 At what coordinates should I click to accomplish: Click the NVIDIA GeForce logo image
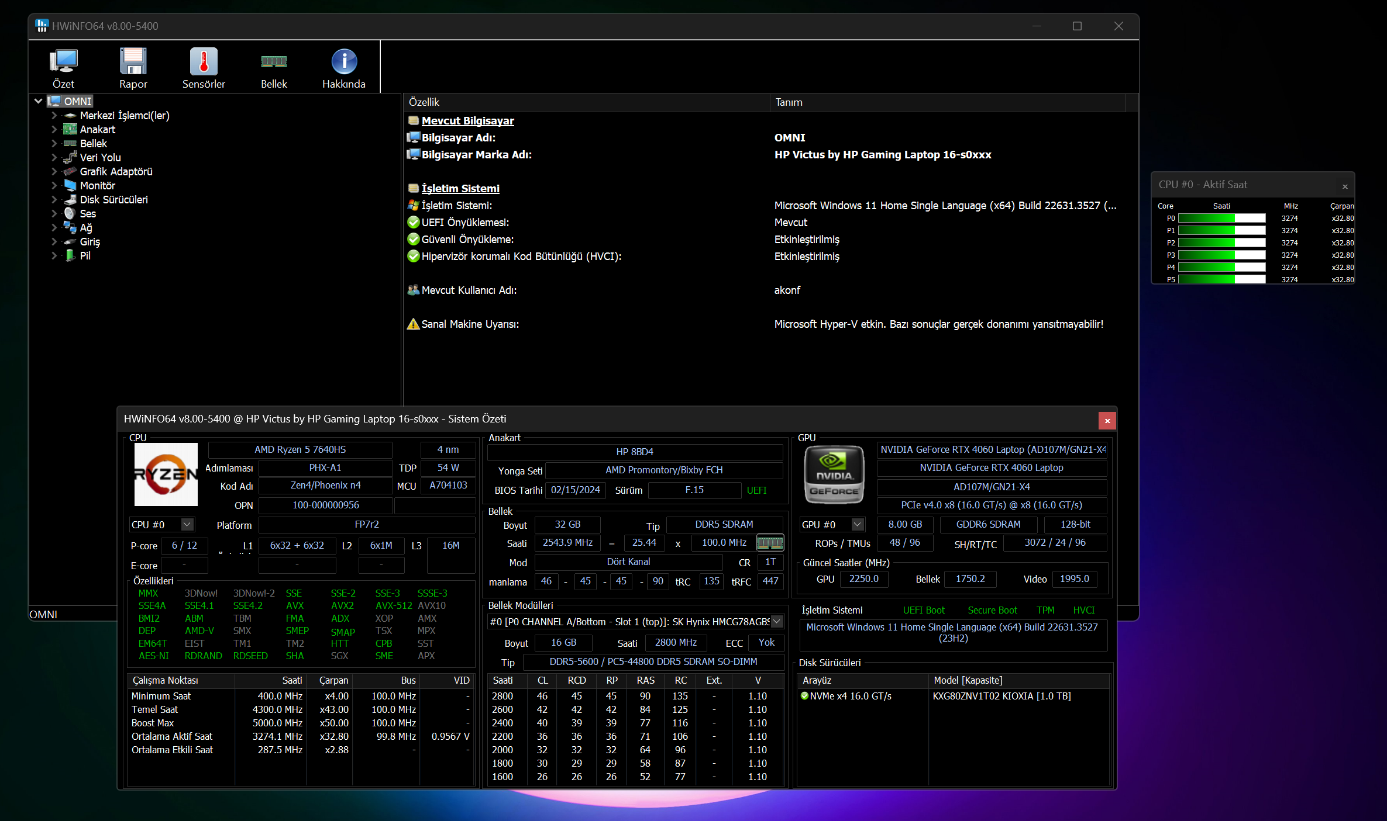click(x=834, y=474)
